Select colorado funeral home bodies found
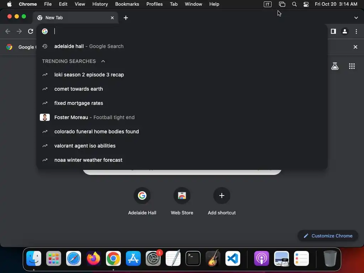 point(182,132)
